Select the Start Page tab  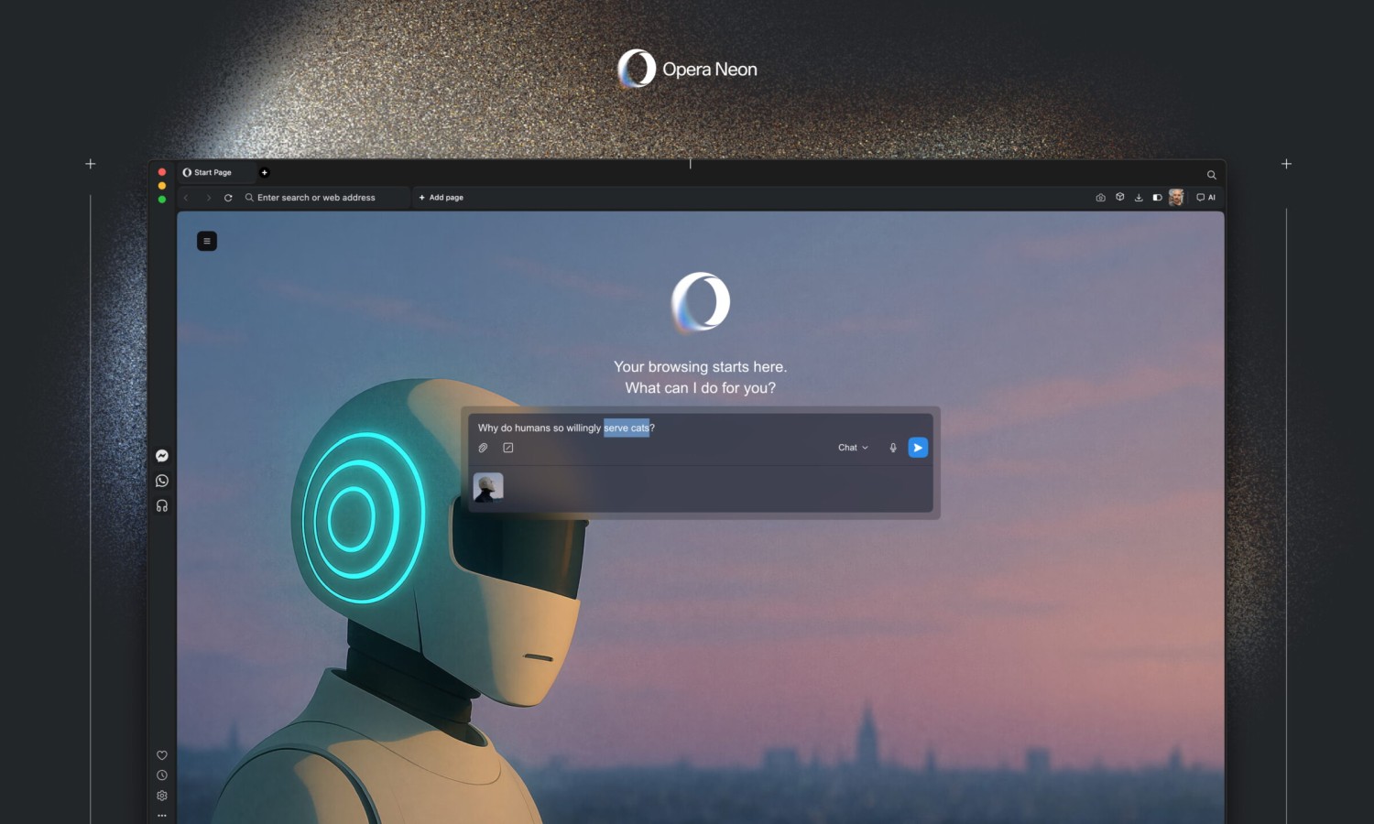click(x=213, y=172)
